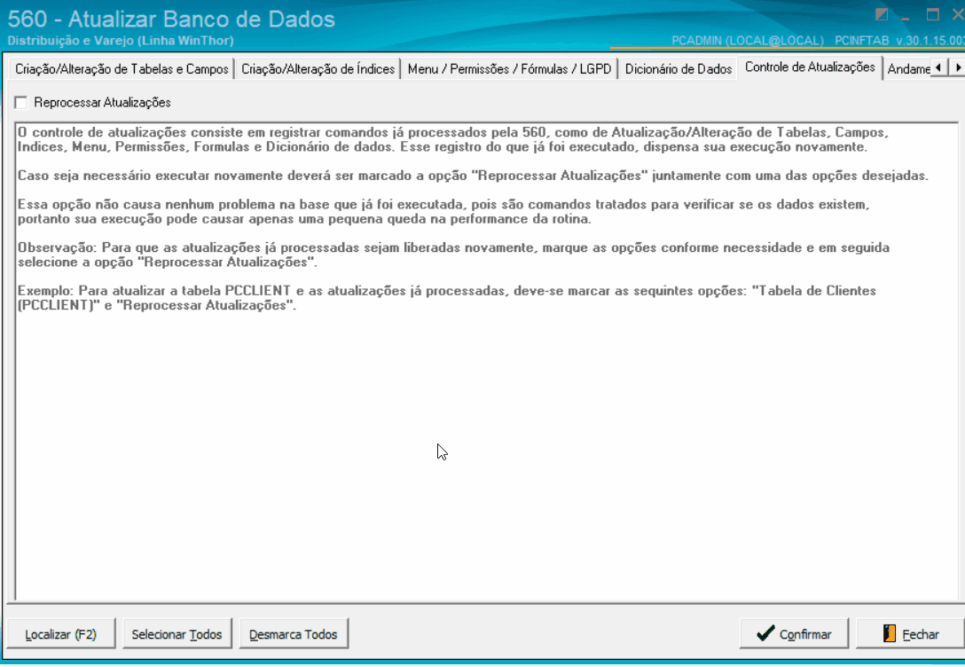Click the 'PCINFTAB v.30.1.15.00' version label

899,41
